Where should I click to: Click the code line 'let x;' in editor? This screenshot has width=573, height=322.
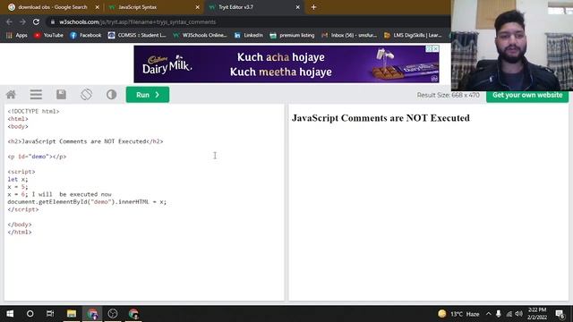coord(18,179)
